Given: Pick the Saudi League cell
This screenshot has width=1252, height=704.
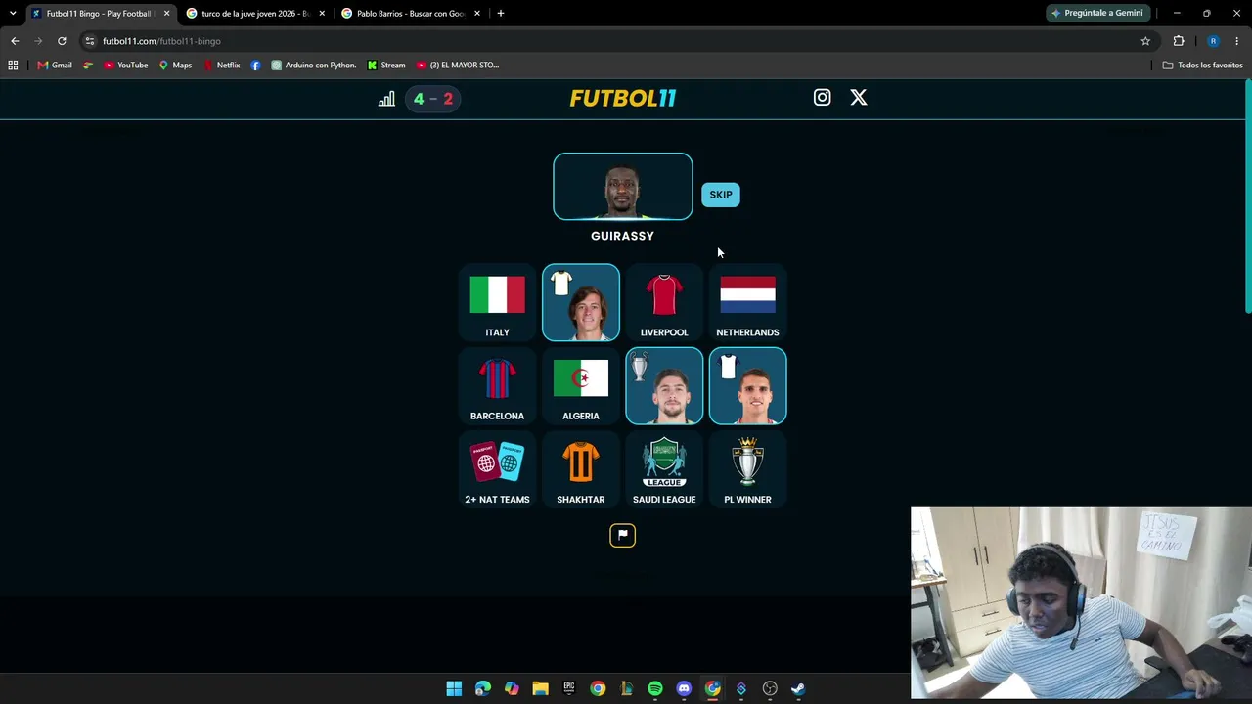Looking at the screenshot, I should click(664, 469).
